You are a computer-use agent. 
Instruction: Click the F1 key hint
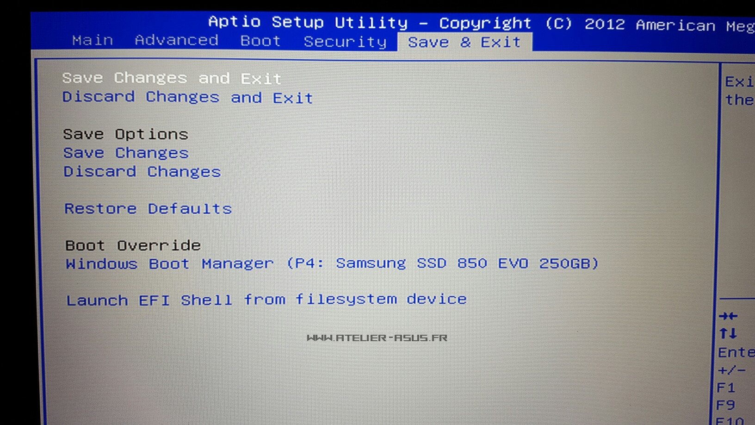point(725,387)
